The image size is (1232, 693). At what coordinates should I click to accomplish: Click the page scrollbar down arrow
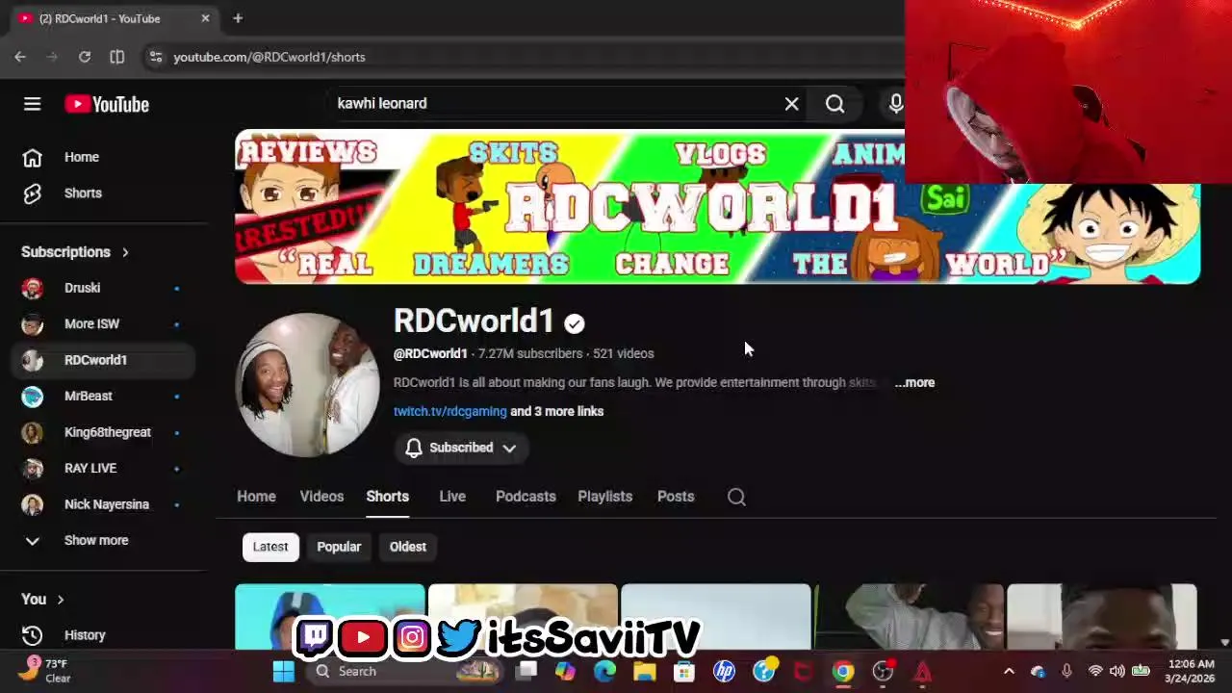click(x=1224, y=642)
